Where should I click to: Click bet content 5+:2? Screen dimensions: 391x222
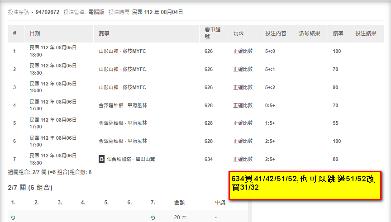pyautogui.click(x=270, y=87)
